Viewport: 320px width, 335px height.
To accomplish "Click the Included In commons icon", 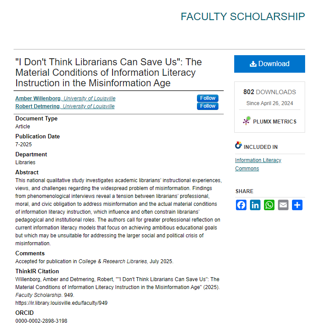I will click(239, 146).
